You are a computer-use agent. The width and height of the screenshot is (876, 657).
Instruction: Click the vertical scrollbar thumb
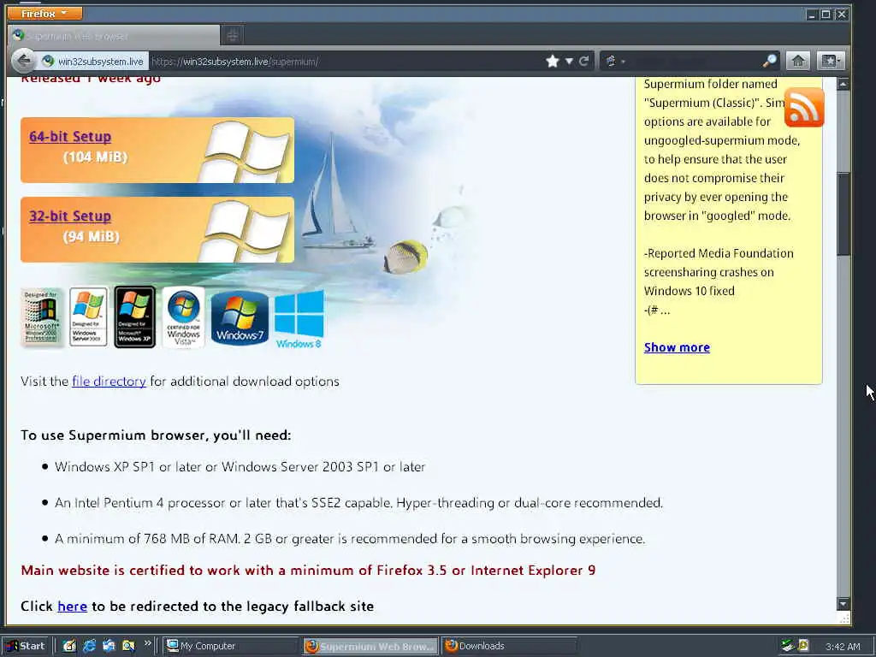tap(843, 215)
